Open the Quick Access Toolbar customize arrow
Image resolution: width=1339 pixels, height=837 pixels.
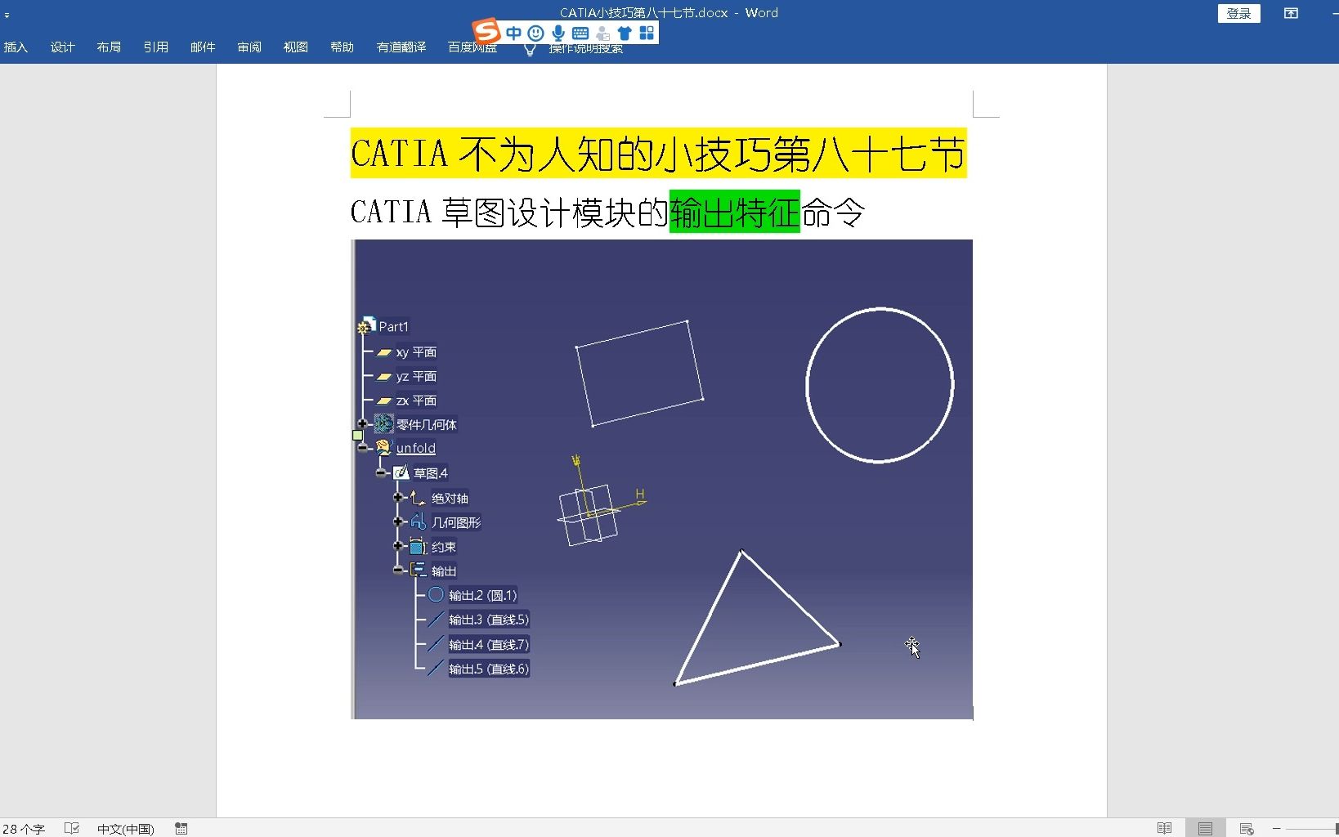[x=7, y=15]
